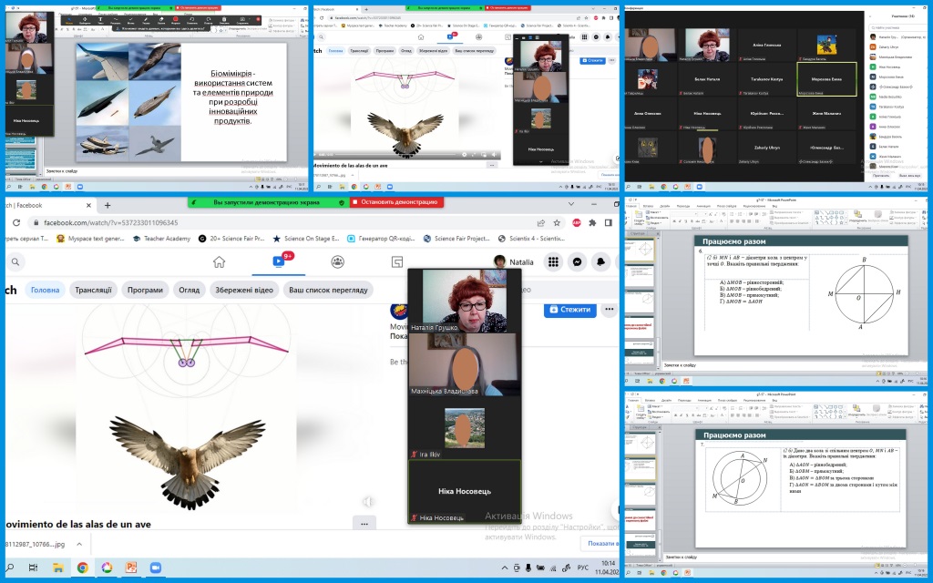Select Збережені відео chip in large window
The image size is (933, 583).
244,291
